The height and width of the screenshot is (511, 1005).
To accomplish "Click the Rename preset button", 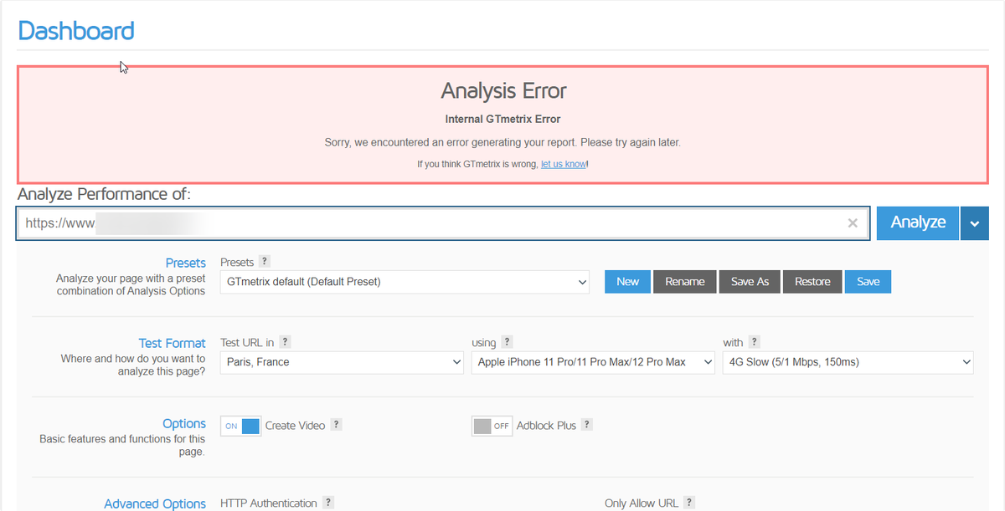I will click(685, 282).
